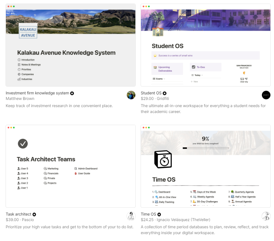This screenshot has width=274, height=241.
Task: Click the Matthew Brown creator name
Action: tap(20, 99)
